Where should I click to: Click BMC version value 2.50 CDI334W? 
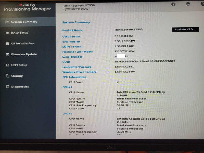pos(125,41)
